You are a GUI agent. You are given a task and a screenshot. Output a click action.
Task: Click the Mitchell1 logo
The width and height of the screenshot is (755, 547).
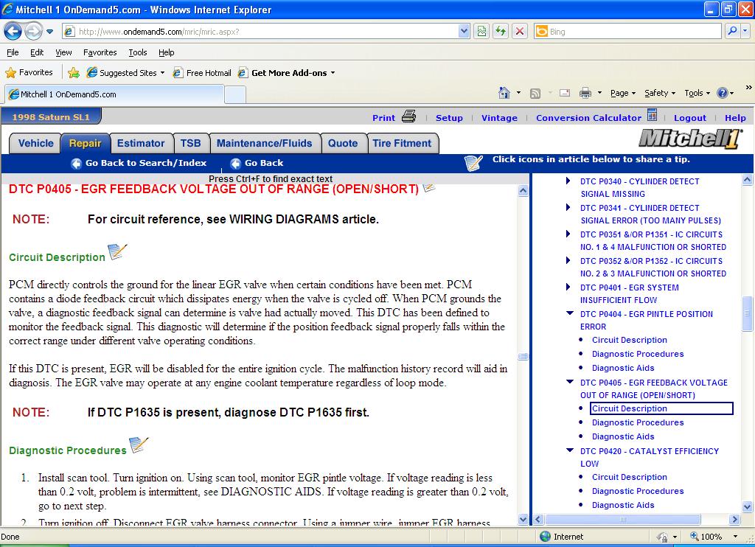pyautogui.click(x=690, y=139)
